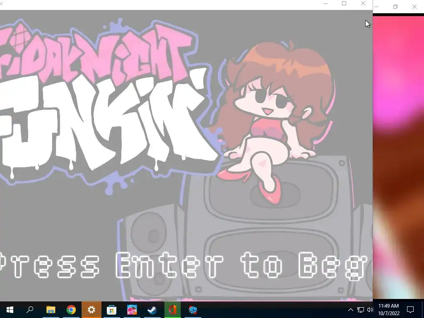Maximize the Friday Night Funkin' game window
Image resolution: width=424 pixels, height=318 pixels.
pos(344,3)
